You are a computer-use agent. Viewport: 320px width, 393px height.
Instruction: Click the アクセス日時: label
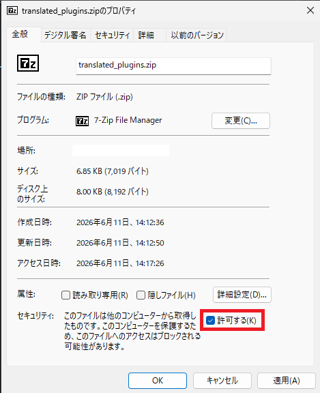tap(39, 263)
